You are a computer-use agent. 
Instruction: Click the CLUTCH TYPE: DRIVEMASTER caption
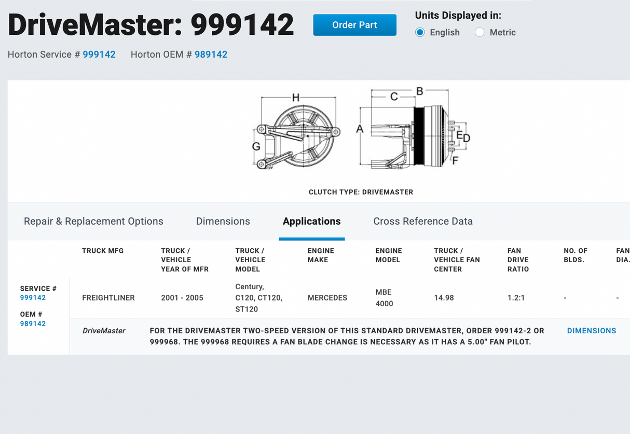[x=361, y=192]
